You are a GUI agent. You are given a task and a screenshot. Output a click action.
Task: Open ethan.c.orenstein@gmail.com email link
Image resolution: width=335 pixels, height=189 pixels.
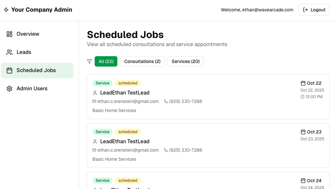click(x=128, y=101)
